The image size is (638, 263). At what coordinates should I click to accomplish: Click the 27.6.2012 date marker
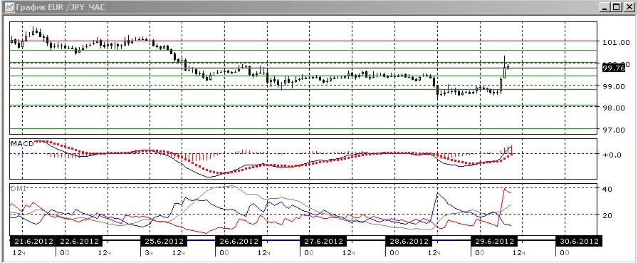click(x=324, y=241)
